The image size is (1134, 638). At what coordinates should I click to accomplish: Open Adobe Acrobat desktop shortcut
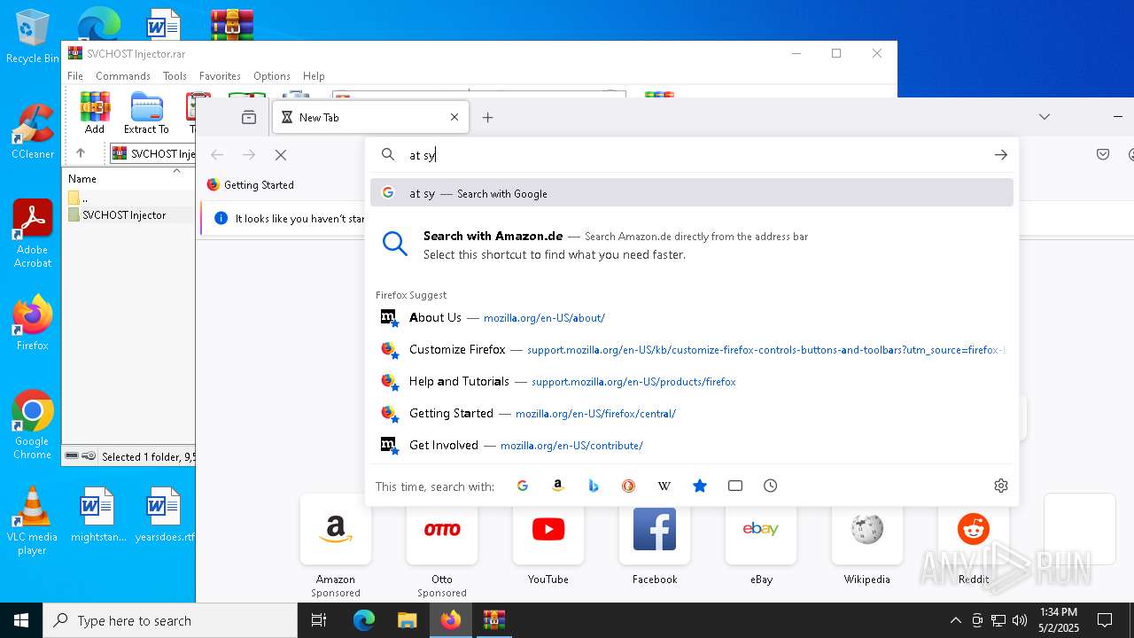coord(33,234)
